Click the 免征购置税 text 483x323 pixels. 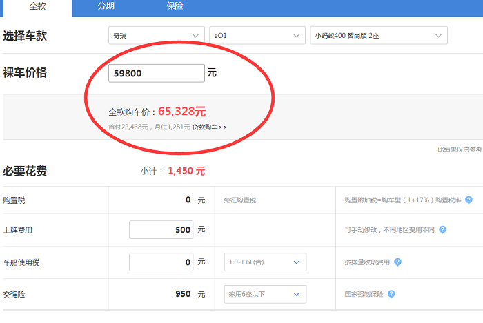coord(239,200)
